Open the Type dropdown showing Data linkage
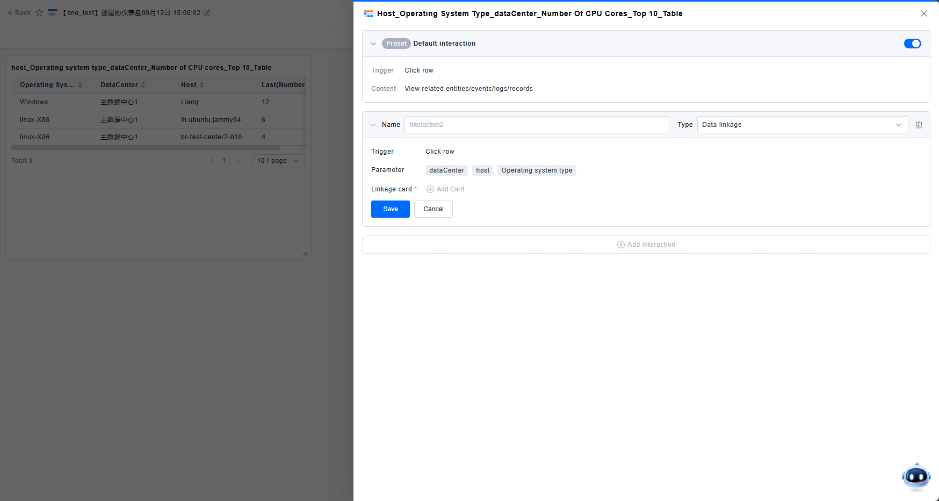The image size is (939, 501). (x=802, y=125)
